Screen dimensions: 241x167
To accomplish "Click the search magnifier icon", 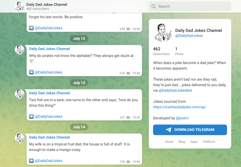I will point(153,6).
